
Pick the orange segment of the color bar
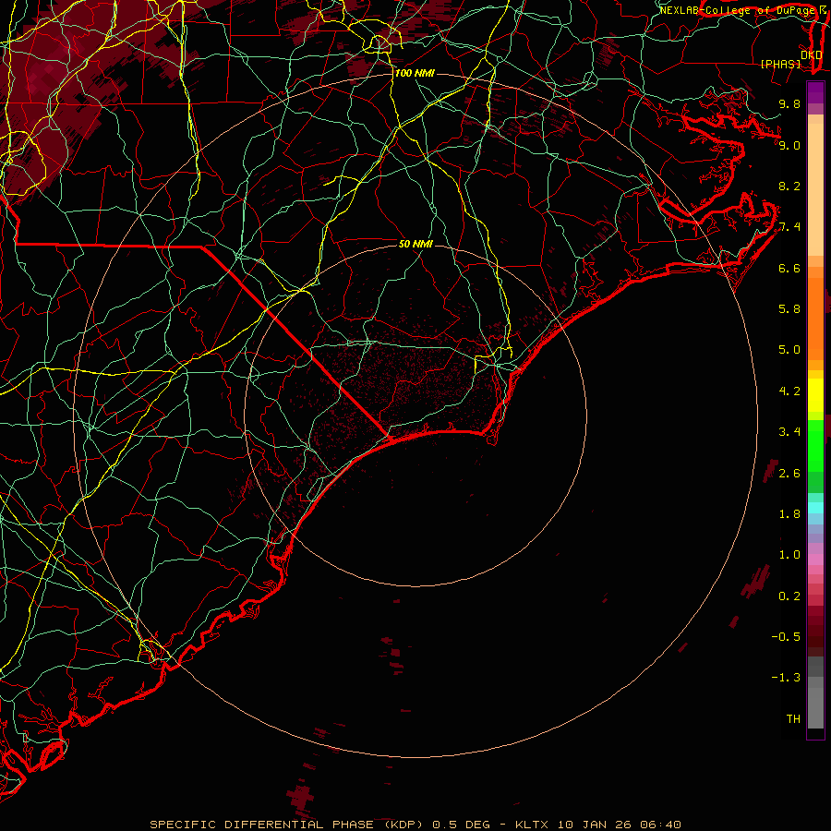(x=815, y=318)
